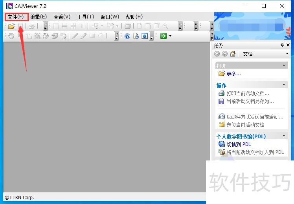Image resolution: width=294 pixels, height=204 pixels.
Task: Click the Open file folder icon in toolbar
Action: point(11,26)
